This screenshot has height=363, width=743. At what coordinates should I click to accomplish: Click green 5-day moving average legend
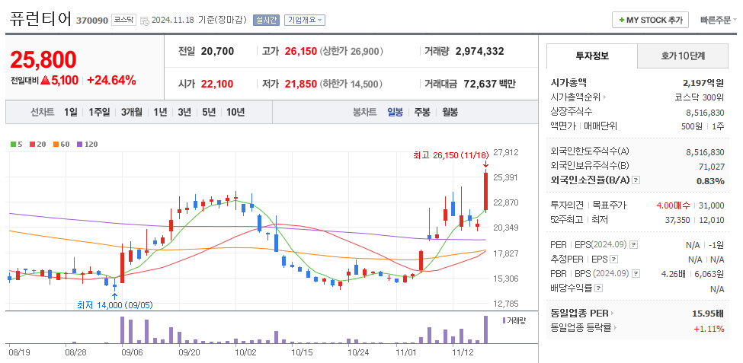17,145
